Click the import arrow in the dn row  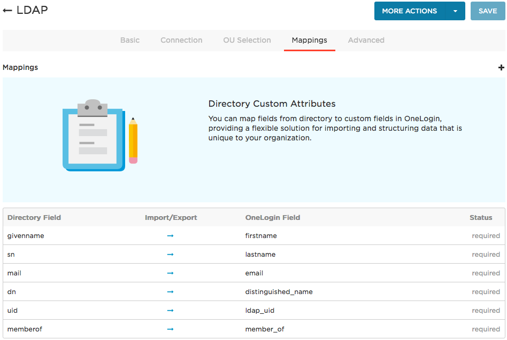pyautogui.click(x=171, y=292)
